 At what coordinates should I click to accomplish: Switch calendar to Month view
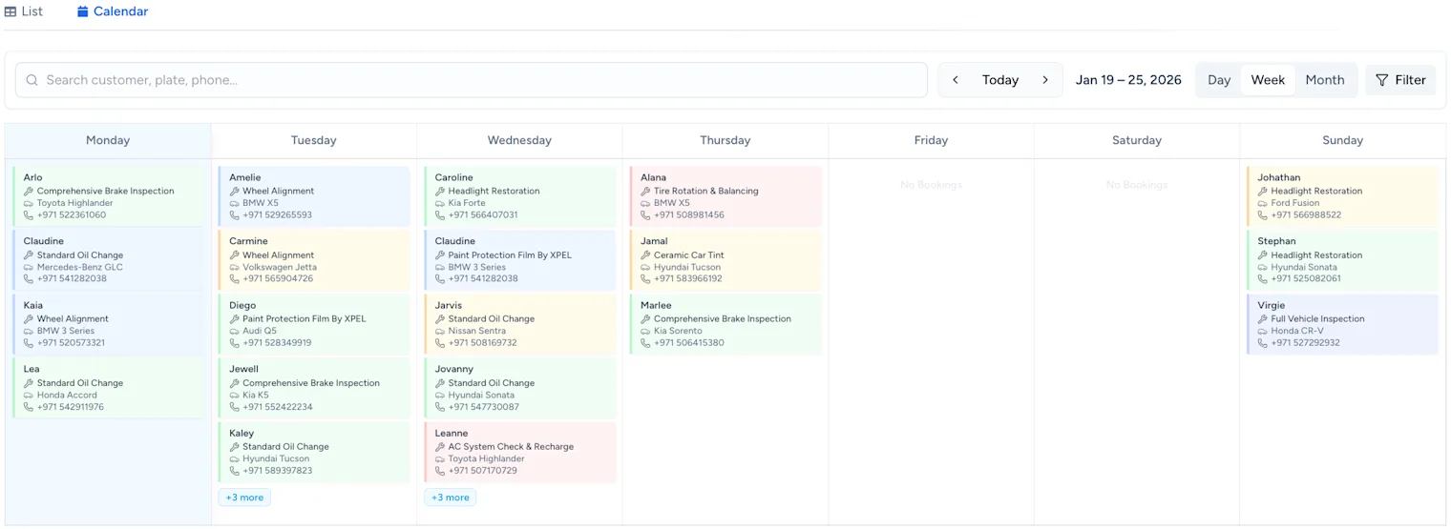pyautogui.click(x=1325, y=80)
